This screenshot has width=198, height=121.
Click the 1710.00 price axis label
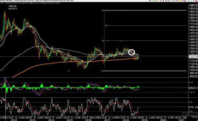click(193, 24)
